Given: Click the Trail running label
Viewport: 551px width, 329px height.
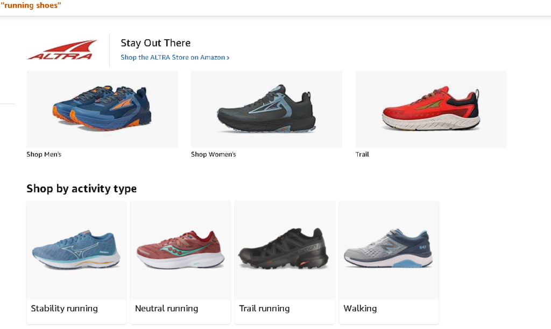Looking at the screenshot, I should [264, 308].
